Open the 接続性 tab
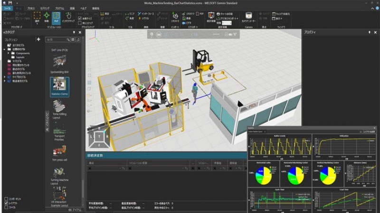The image size is (380, 213). 96,9
